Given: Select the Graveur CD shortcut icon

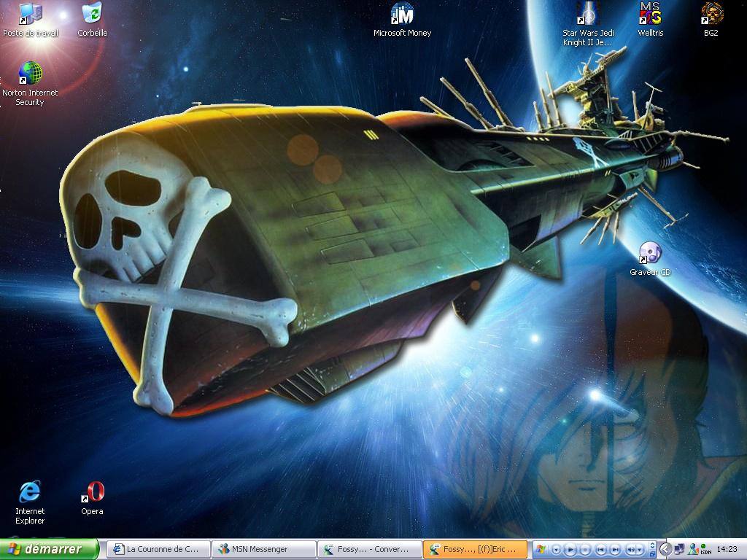Looking at the screenshot, I should point(650,259).
